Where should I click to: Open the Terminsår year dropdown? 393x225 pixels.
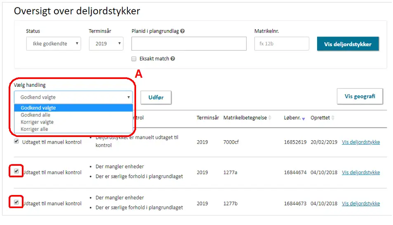click(x=106, y=44)
